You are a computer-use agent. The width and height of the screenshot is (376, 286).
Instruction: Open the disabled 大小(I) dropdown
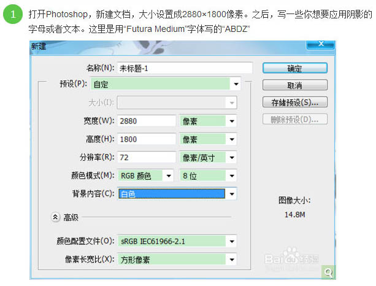[x=177, y=102]
